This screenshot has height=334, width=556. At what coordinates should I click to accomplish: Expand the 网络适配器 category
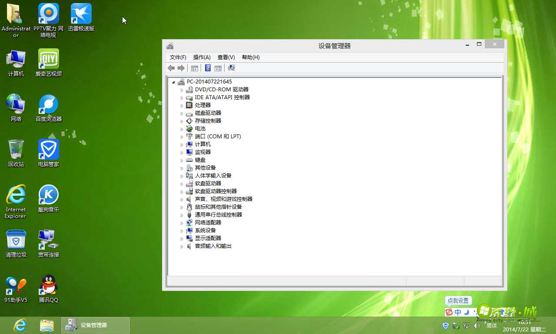[182, 222]
